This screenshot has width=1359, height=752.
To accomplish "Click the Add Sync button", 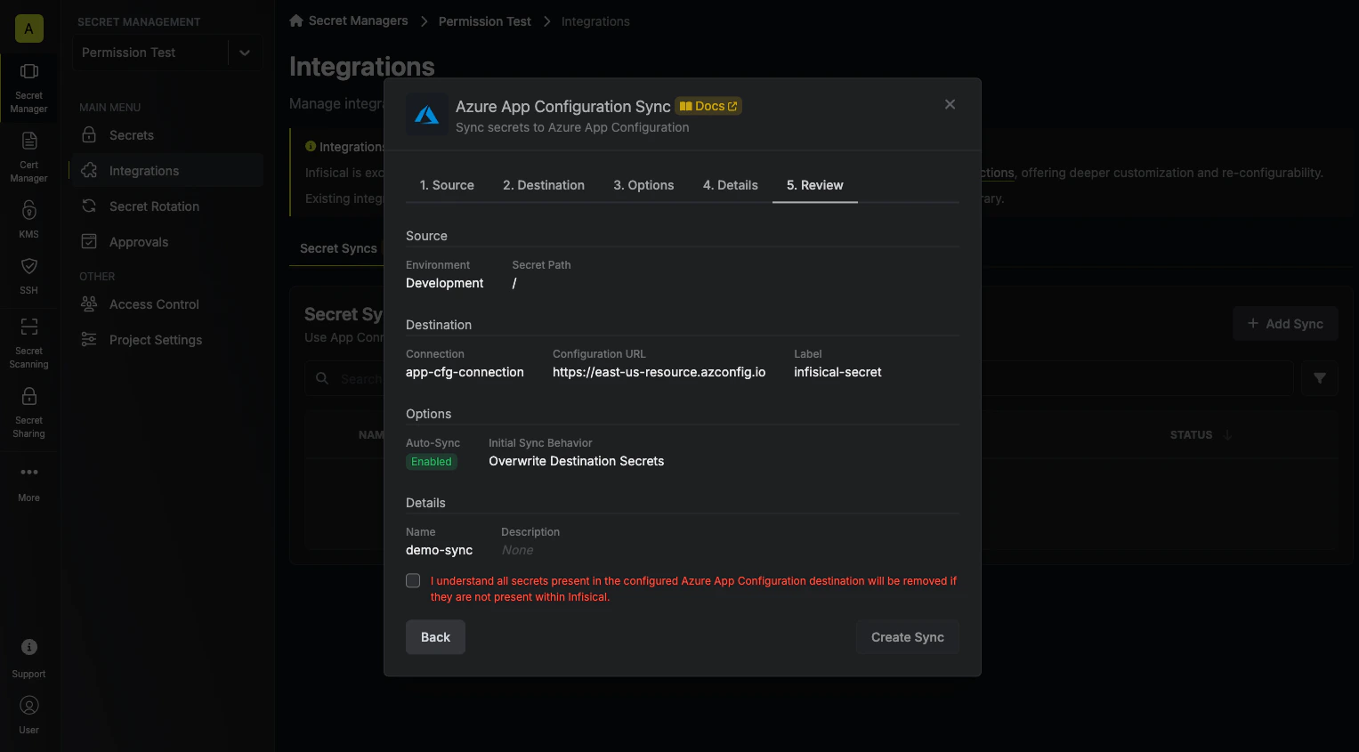I will pos(1285,324).
